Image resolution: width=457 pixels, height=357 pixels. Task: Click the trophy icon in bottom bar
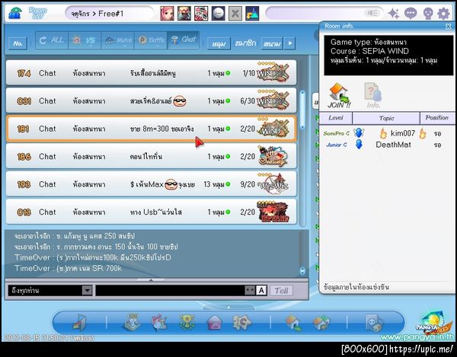pyautogui.click(x=187, y=322)
